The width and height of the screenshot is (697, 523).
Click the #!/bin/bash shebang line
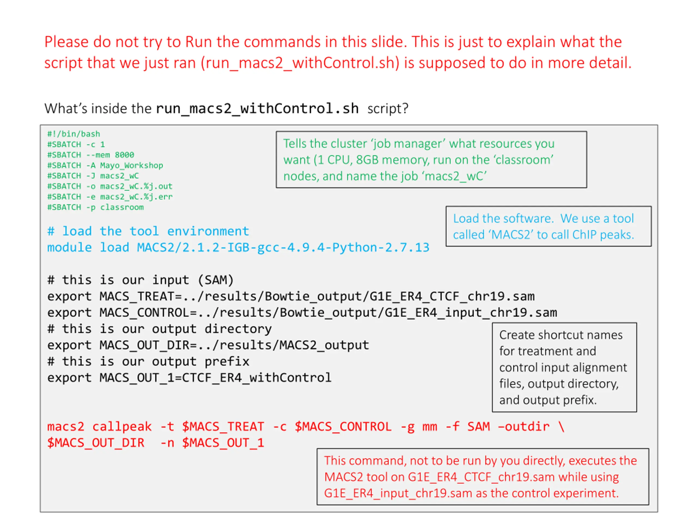[x=74, y=134]
